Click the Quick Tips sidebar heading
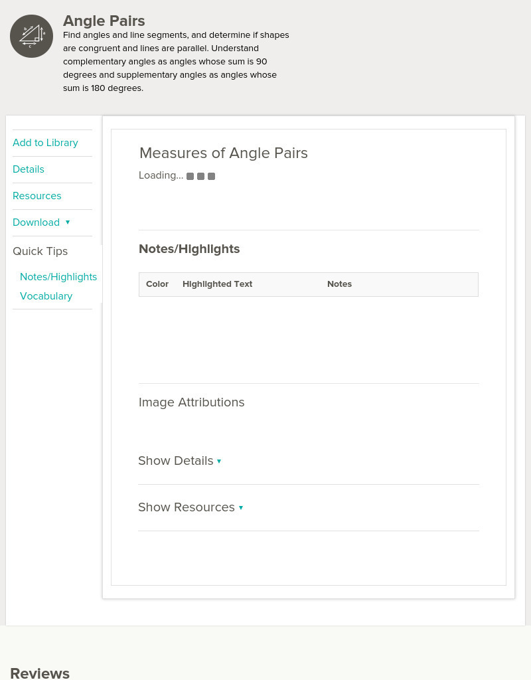The height and width of the screenshot is (680, 531). tap(40, 251)
